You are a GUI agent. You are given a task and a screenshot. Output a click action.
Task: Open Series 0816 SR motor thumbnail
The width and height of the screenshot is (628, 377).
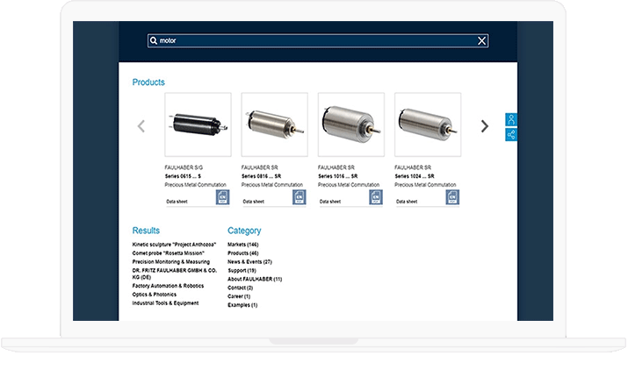(x=274, y=124)
